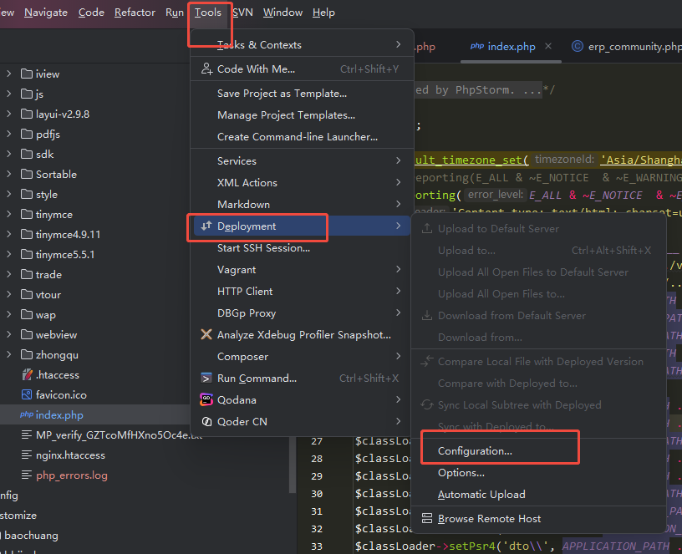Open the Run menu
Viewport: 682px width, 554px height.
click(175, 13)
